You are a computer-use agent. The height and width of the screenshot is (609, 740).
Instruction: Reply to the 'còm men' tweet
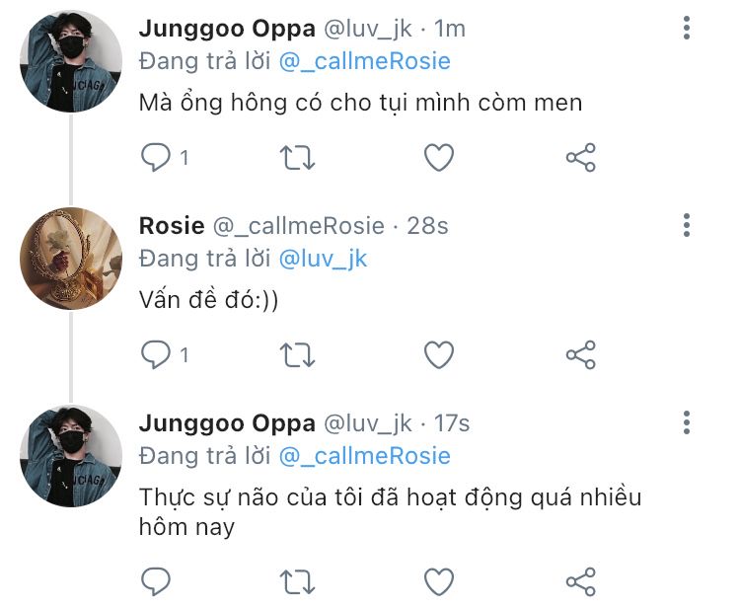point(156,157)
